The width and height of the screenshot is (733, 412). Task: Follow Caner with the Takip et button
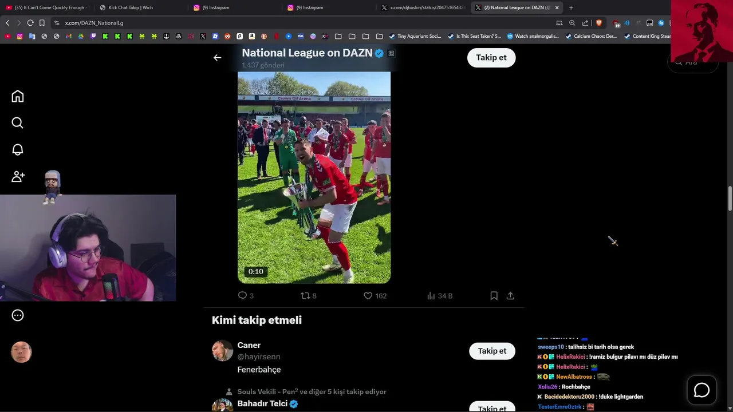tap(492, 351)
